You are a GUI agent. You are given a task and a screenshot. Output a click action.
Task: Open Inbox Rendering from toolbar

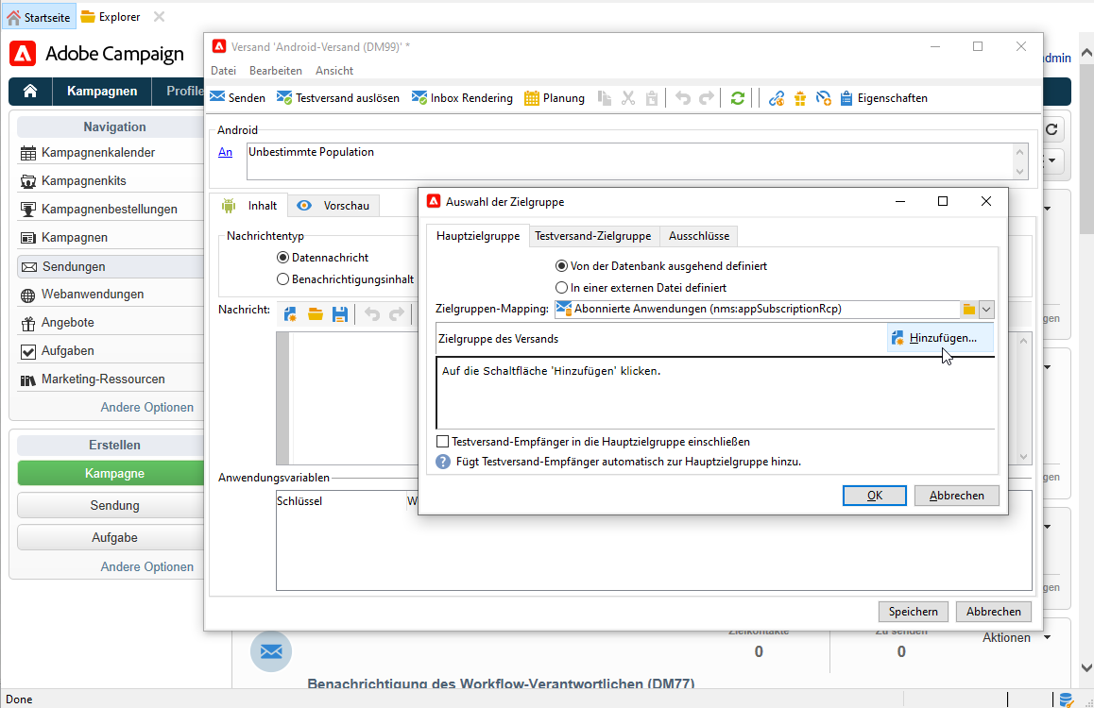tap(462, 98)
